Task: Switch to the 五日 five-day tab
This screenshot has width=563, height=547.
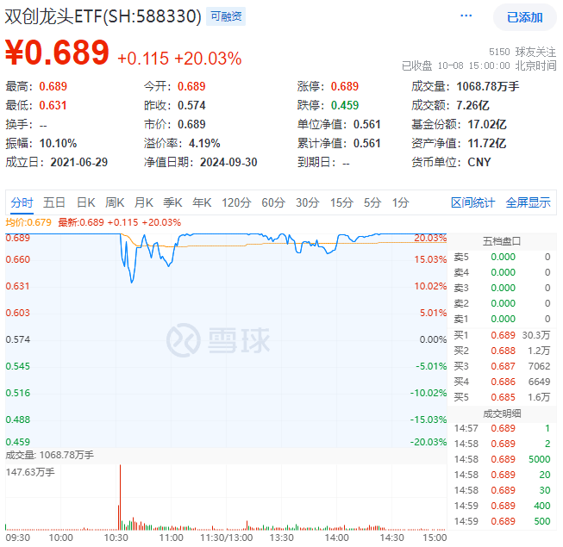Action: coord(53,202)
